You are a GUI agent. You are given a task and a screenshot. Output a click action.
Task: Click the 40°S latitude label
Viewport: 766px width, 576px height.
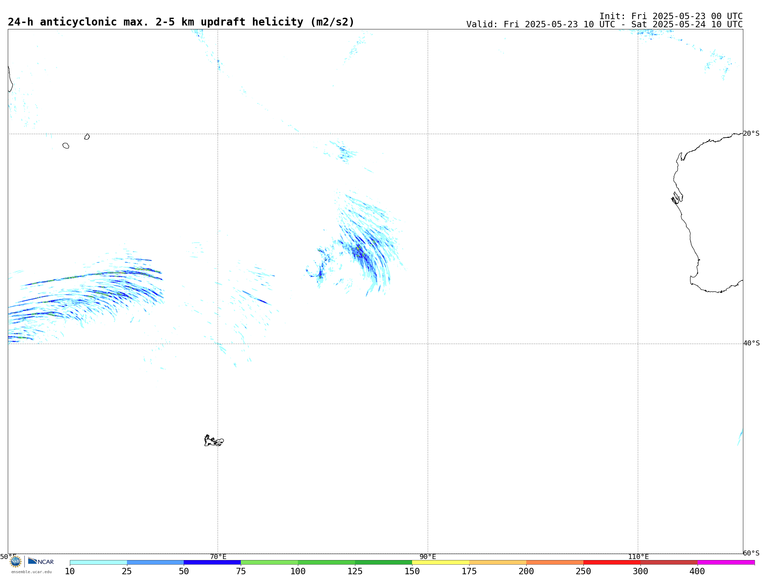pos(751,343)
